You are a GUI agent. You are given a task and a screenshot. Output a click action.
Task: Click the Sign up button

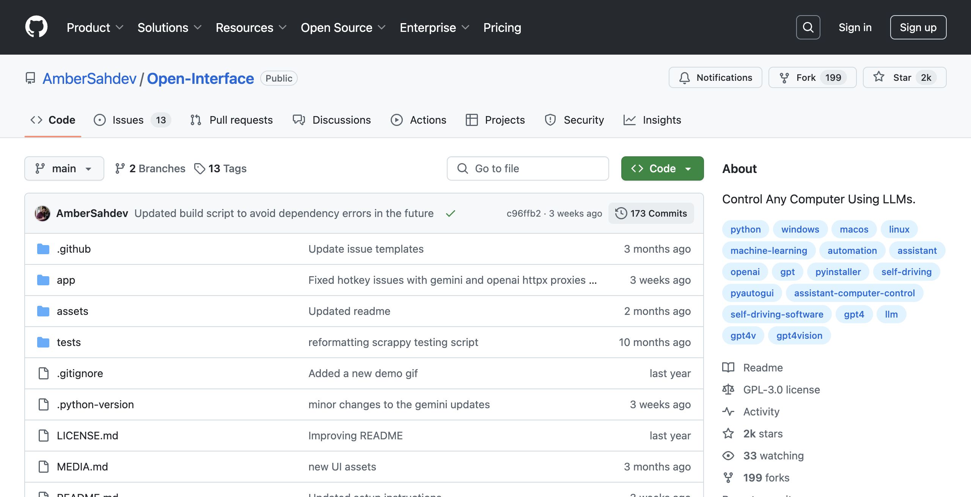[918, 27]
